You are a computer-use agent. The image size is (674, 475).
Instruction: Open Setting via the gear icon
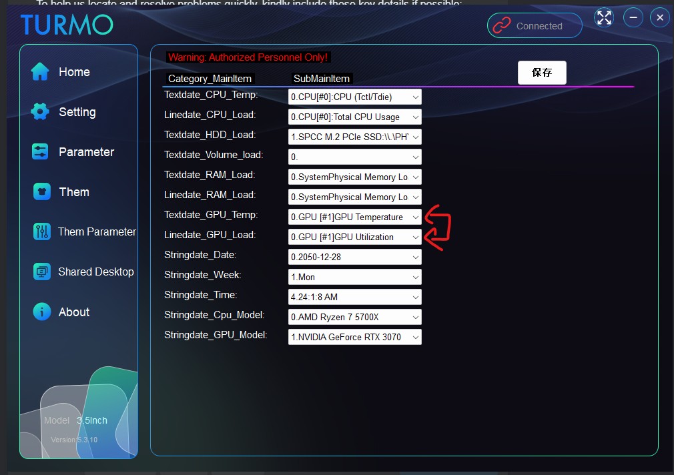(40, 112)
